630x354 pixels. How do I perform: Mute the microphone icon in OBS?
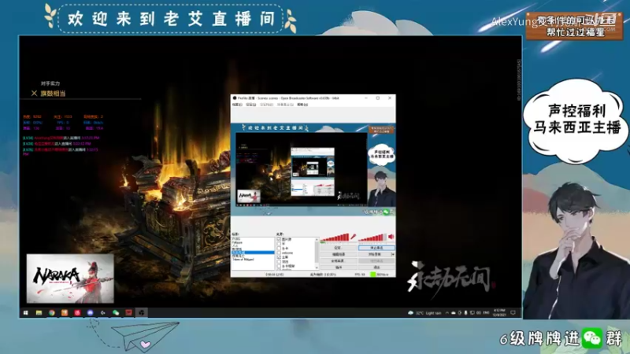tap(353, 237)
